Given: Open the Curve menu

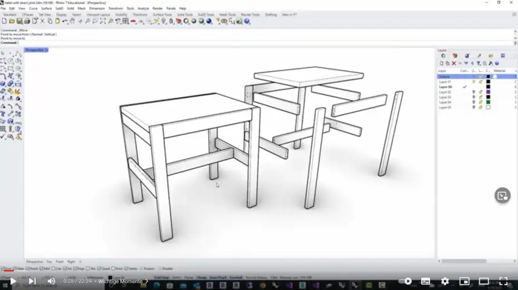Looking at the screenshot, I should coord(33,8).
